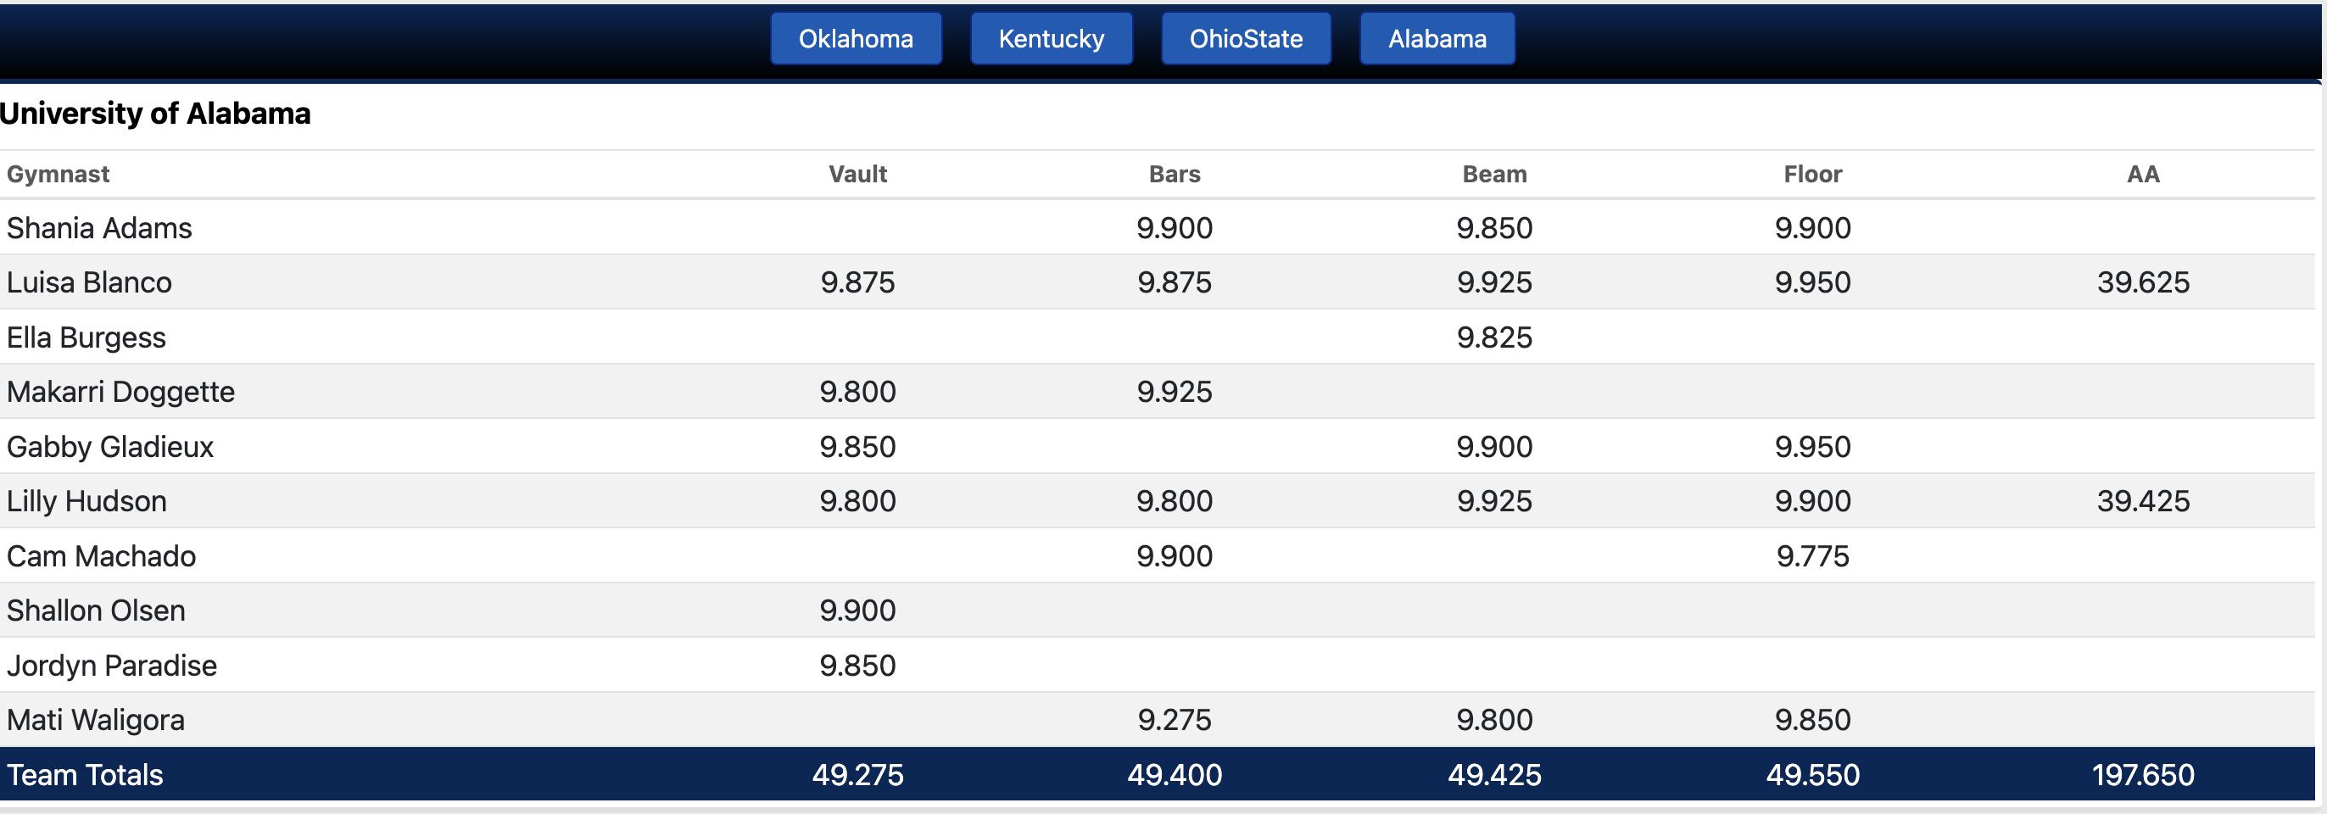Select Gabby Gladieux in gymnast list
Viewport: 2327px width, 814px height.
coord(109,446)
